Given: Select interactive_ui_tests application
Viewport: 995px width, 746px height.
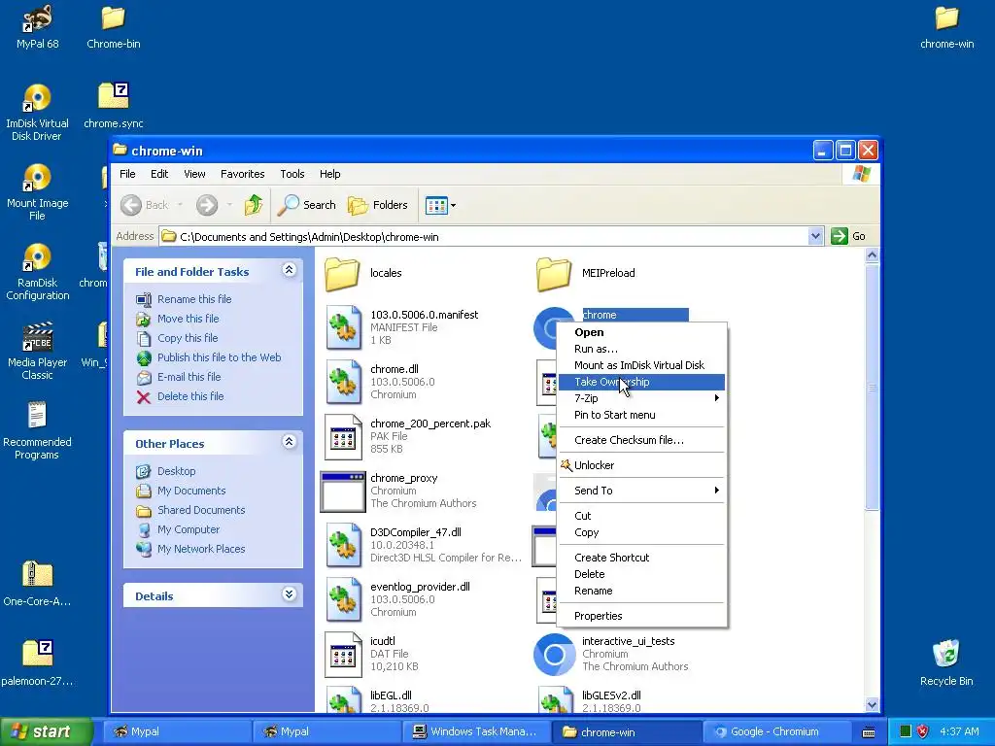Looking at the screenshot, I should tap(611, 655).
